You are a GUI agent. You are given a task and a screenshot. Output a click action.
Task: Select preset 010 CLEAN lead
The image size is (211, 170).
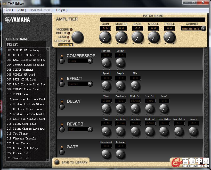coord(26,94)
